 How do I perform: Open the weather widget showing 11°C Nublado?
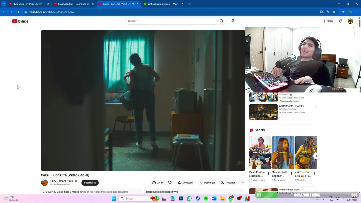click(x=11, y=198)
